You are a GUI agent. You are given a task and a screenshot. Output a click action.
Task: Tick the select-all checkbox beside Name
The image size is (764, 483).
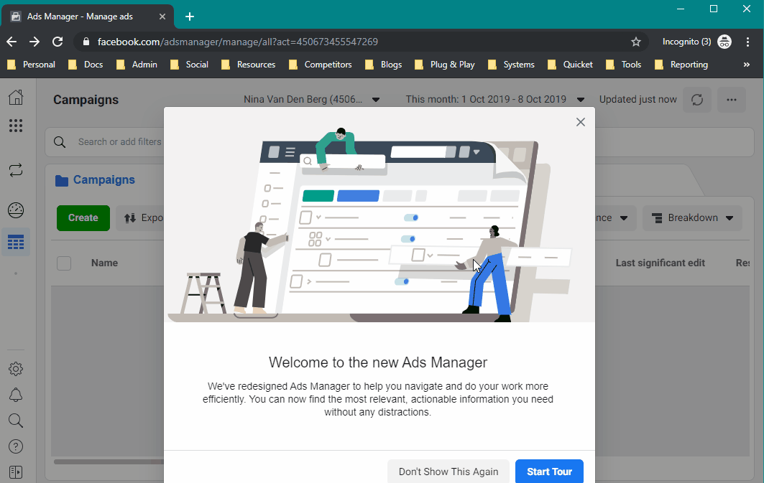[64, 263]
